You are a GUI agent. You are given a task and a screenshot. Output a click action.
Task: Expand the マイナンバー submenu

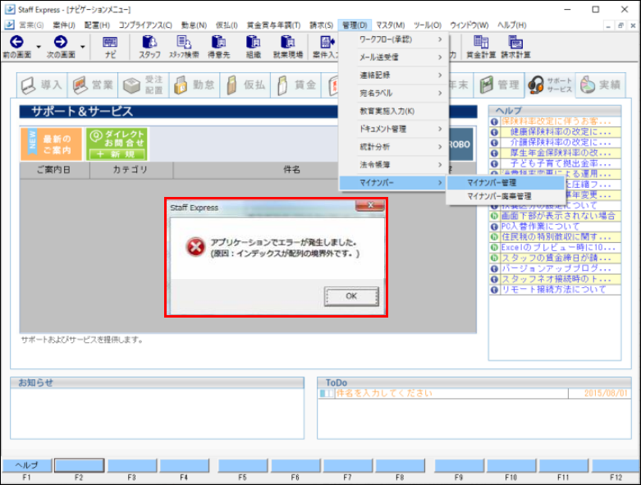click(x=394, y=183)
